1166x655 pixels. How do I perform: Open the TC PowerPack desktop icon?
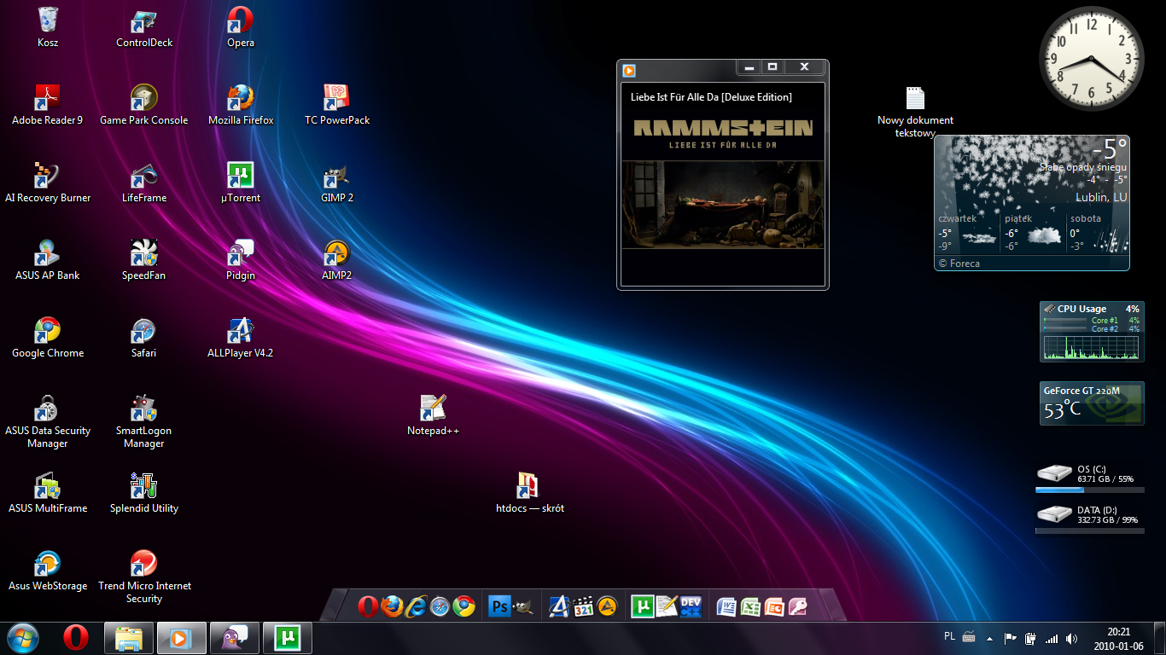click(337, 99)
